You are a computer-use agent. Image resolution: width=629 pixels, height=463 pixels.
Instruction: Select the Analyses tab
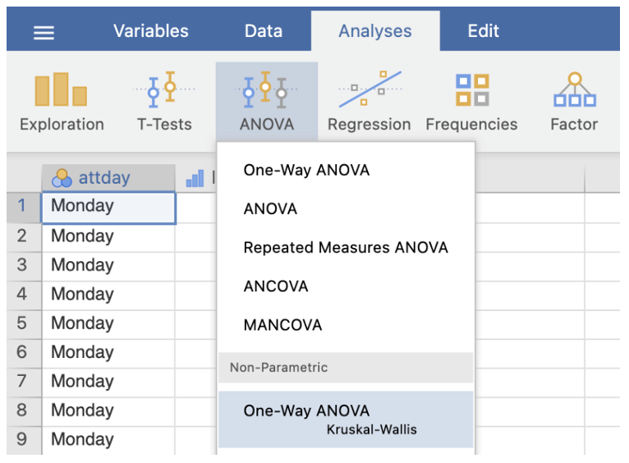pyautogui.click(x=375, y=31)
